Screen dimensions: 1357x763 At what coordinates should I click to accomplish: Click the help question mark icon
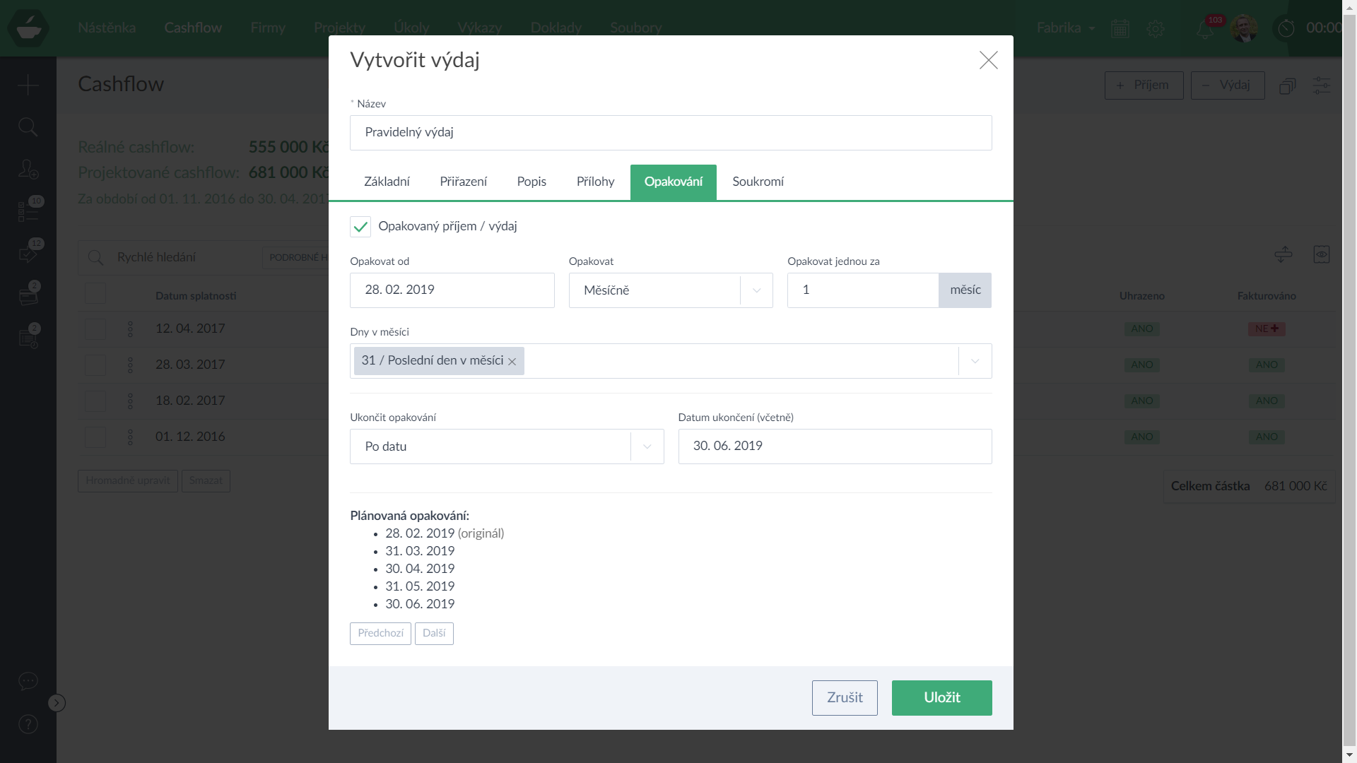click(x=28, y=724)
